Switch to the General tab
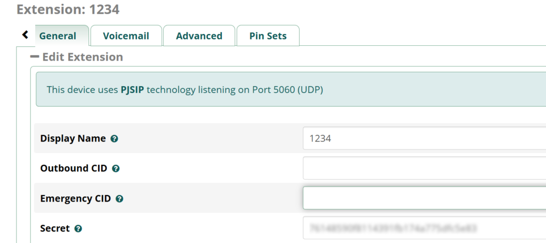The width and height of the screenshot is (546, 243). [x=58, y=36]
